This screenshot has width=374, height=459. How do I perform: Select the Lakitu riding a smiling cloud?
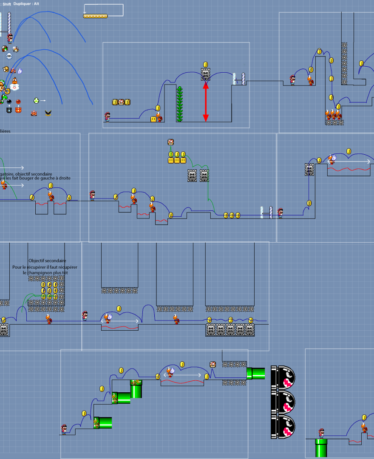coord(14,84)
